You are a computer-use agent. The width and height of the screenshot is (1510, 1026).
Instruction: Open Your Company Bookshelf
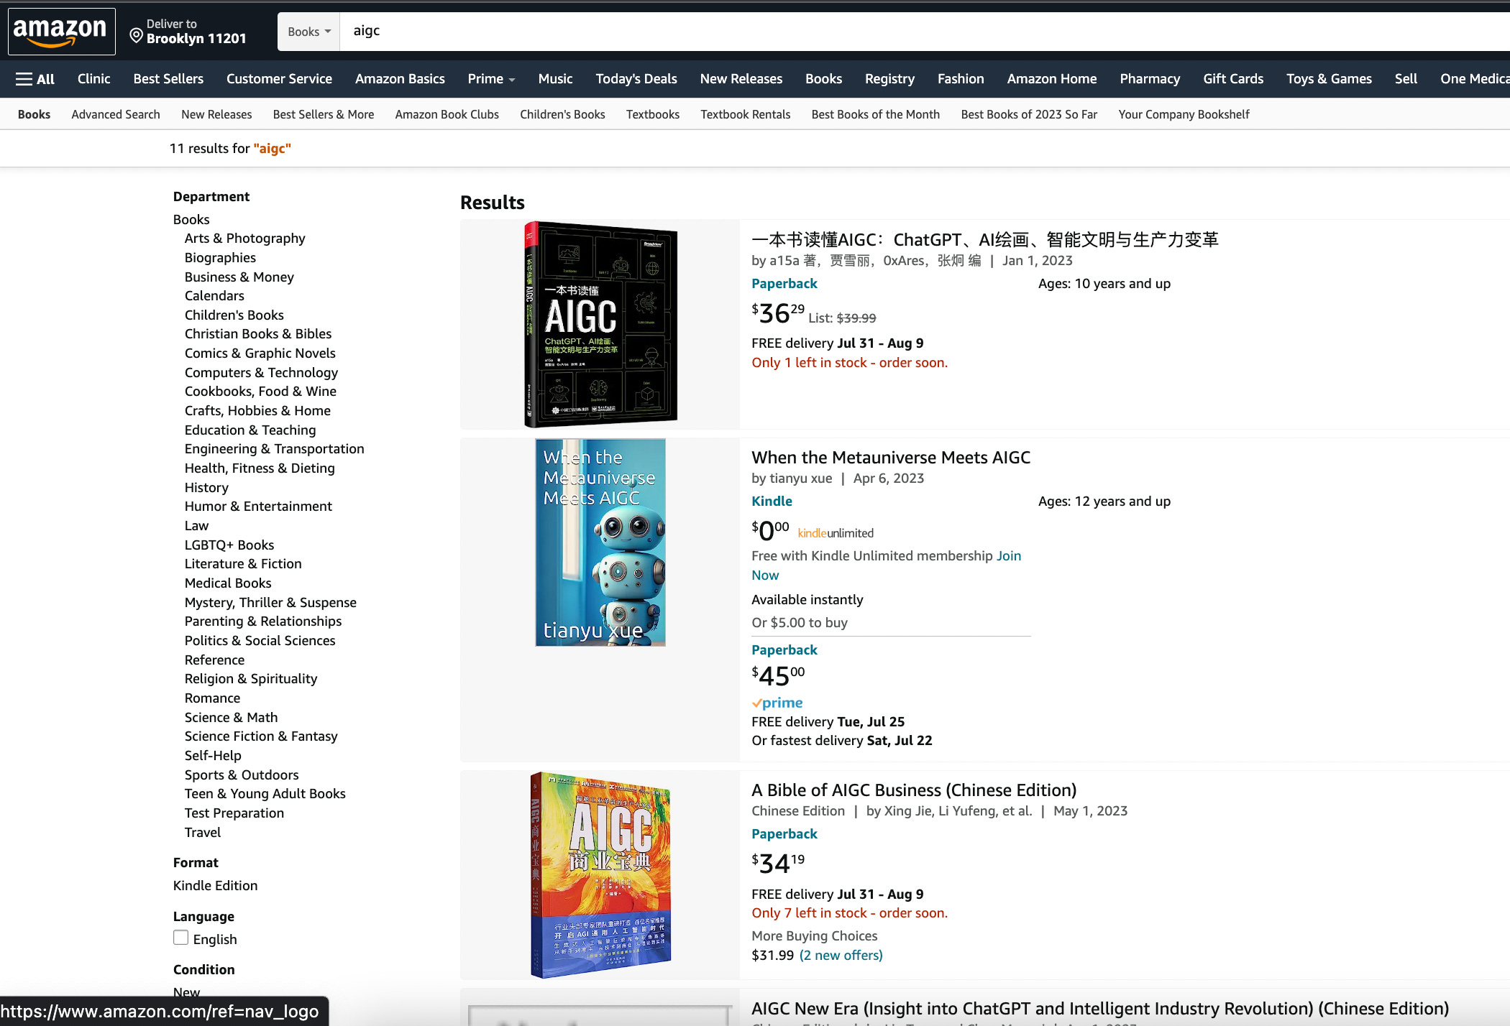[x=1184, y=114]
